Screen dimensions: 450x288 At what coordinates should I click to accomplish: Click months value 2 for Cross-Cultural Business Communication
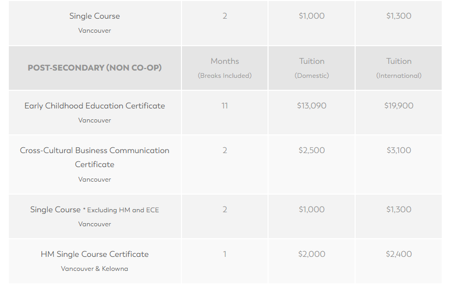point(224,150)
